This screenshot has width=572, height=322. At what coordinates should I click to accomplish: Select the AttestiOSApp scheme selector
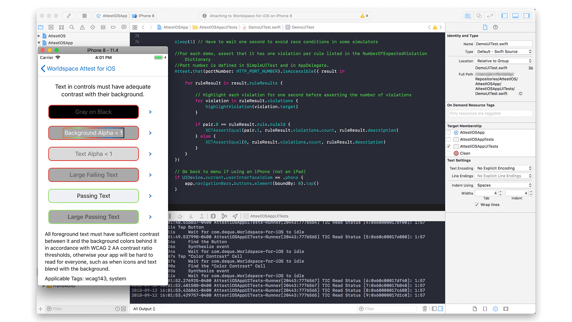(112, 16)
